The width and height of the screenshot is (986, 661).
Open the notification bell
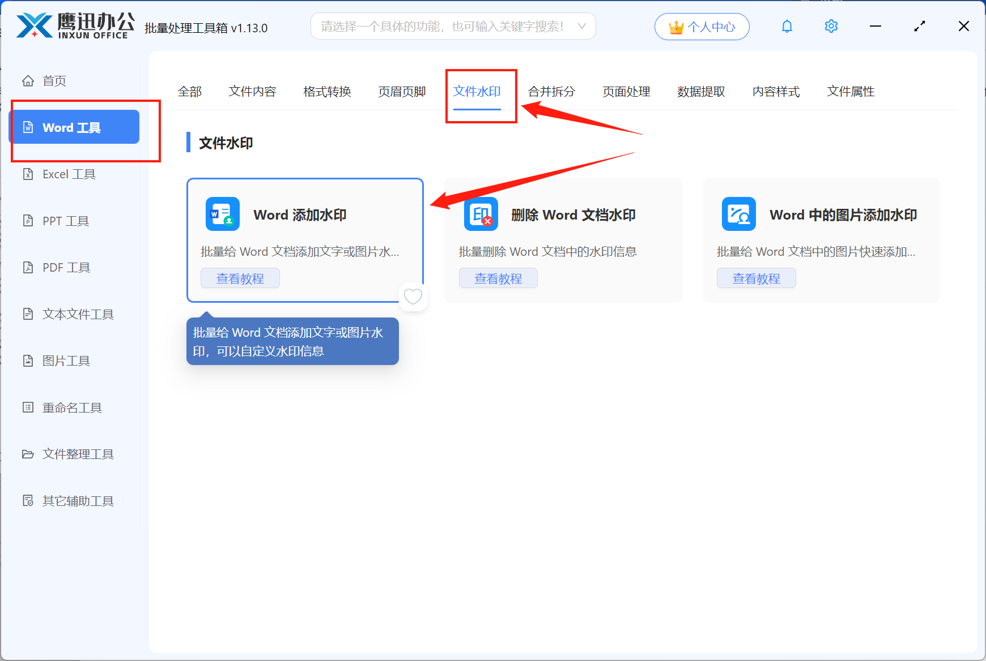[787, 26]
